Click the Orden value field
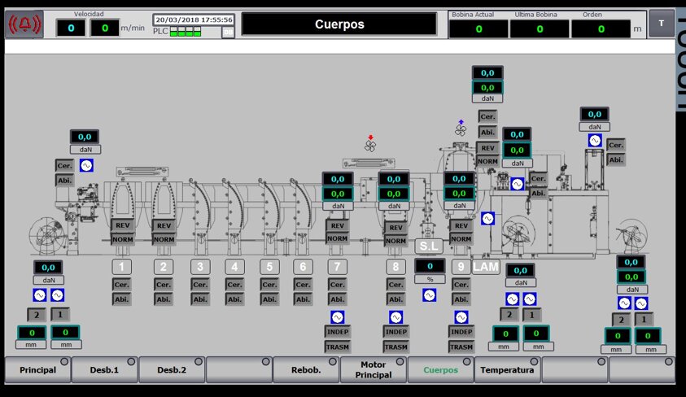 click(601, 28)
